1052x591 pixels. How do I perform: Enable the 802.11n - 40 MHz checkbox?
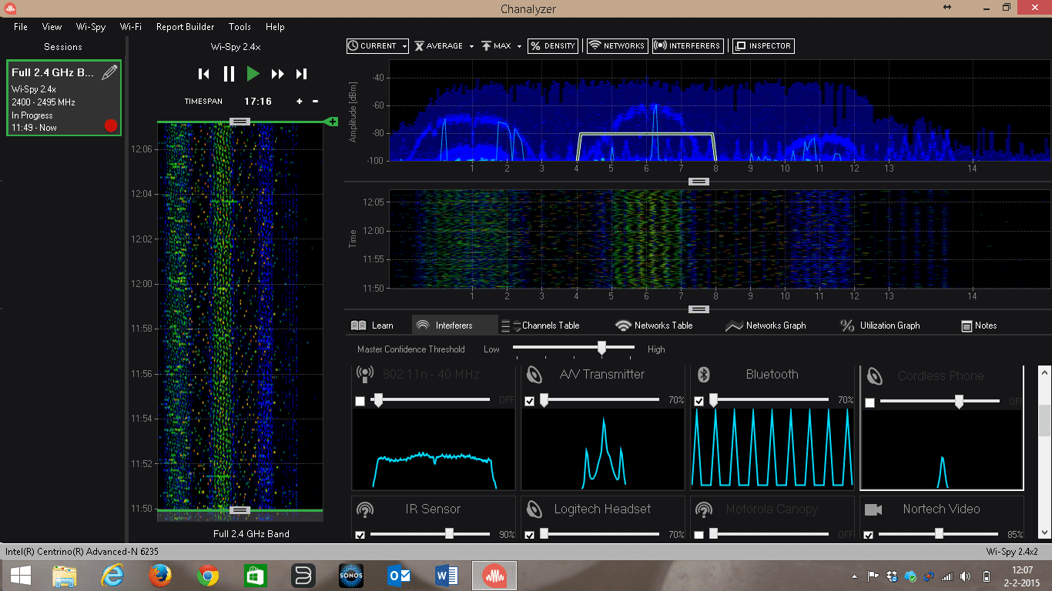(x=360, y=401)
